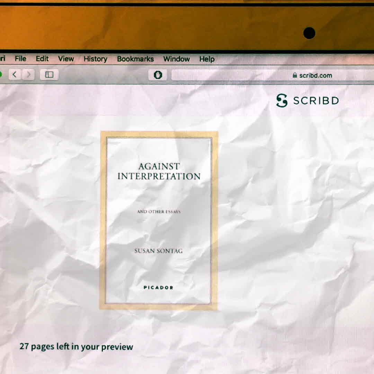374x374 pixels.
Task: Open the Help menu
Action: click(x=207, y=59)
